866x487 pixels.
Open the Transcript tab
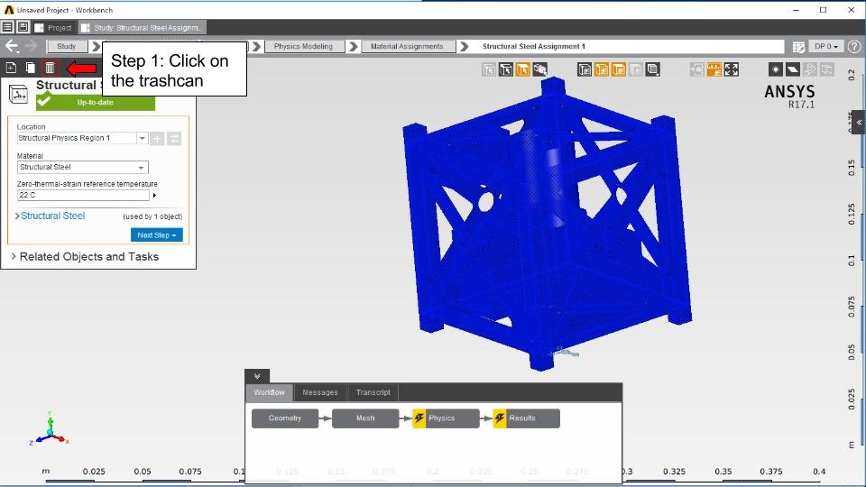tap(373, 392)
